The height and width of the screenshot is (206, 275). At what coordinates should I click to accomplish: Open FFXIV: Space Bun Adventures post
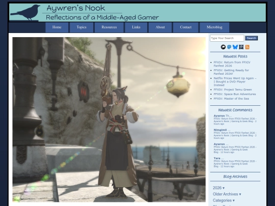[x=234, y=94]
